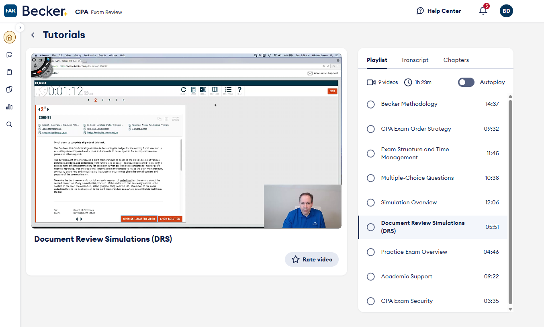Play the Practice Exam Overview video
Screen dimensions: 544x327
[x=414, y=252]
